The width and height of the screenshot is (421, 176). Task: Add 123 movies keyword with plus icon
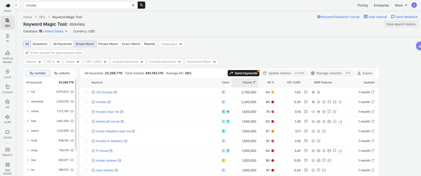pos(93,92)
